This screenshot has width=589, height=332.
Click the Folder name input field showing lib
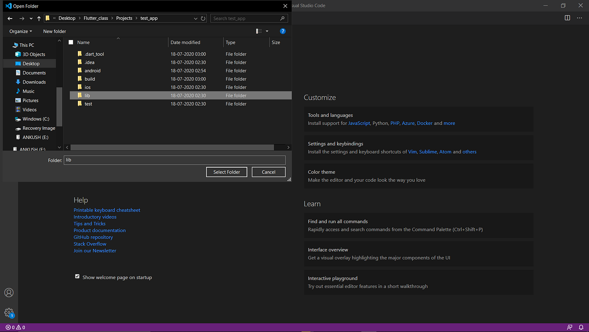pos(174,160)
